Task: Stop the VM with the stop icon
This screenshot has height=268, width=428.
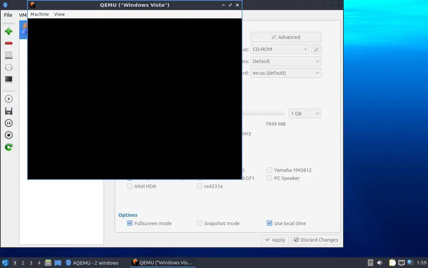Action: click(9, 135)
